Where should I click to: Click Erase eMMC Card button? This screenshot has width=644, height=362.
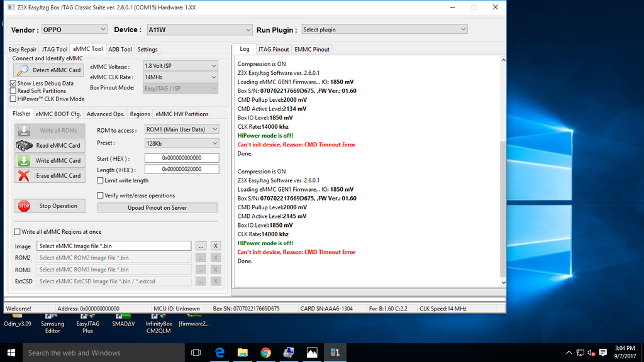[50, 175]
